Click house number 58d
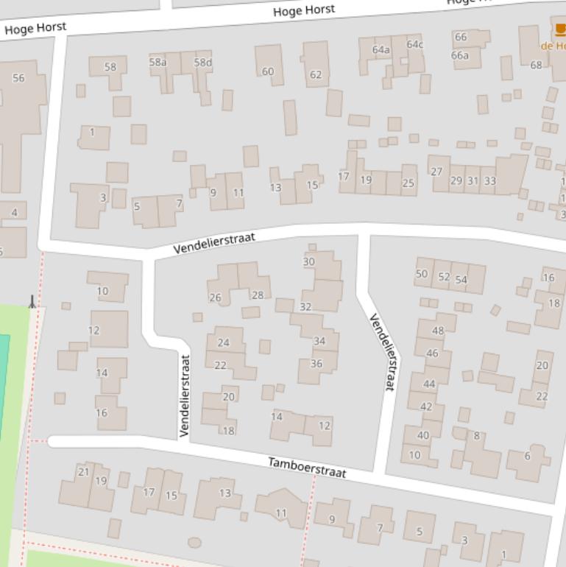 [x=202, y=63]
